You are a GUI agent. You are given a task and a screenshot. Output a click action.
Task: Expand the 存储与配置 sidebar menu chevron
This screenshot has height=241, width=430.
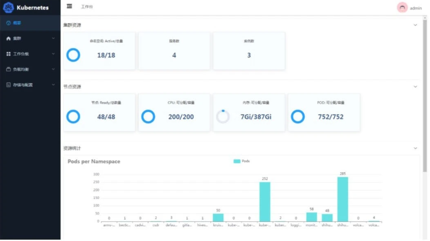53,85
